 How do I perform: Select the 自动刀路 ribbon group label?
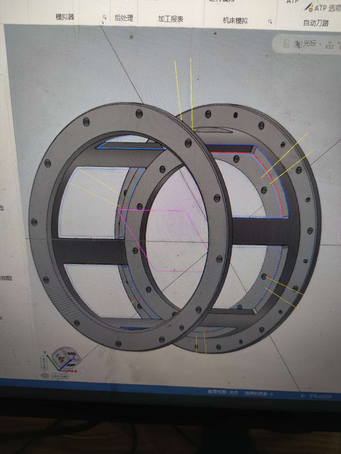coord(316,23)
